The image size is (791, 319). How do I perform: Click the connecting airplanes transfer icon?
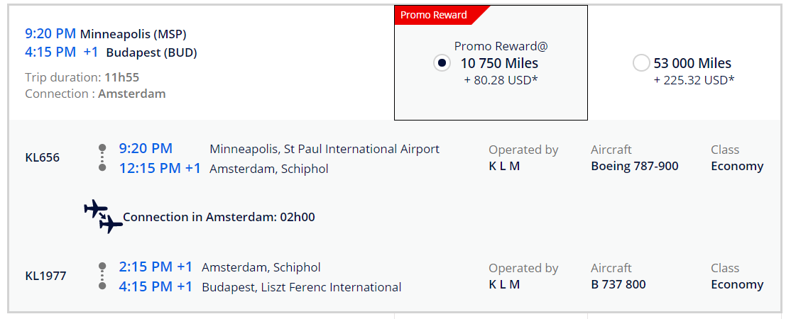click(x=103, y=216)
